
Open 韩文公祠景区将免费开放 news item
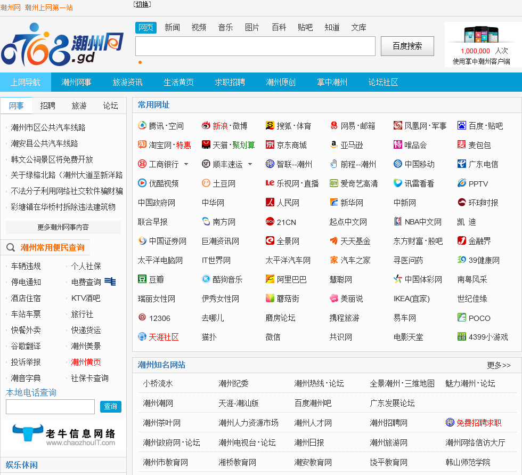point(52,159)
